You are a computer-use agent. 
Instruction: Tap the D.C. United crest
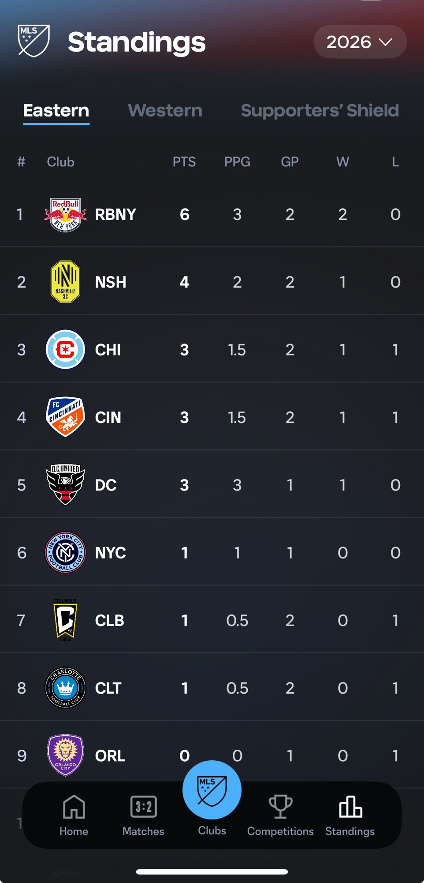[x=65, y=485]
